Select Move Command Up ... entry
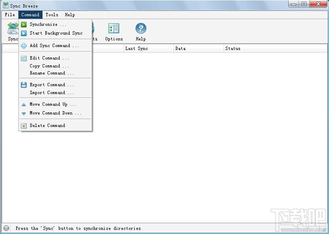The height and width of the screenshot is (234, 329). [55, 105]
